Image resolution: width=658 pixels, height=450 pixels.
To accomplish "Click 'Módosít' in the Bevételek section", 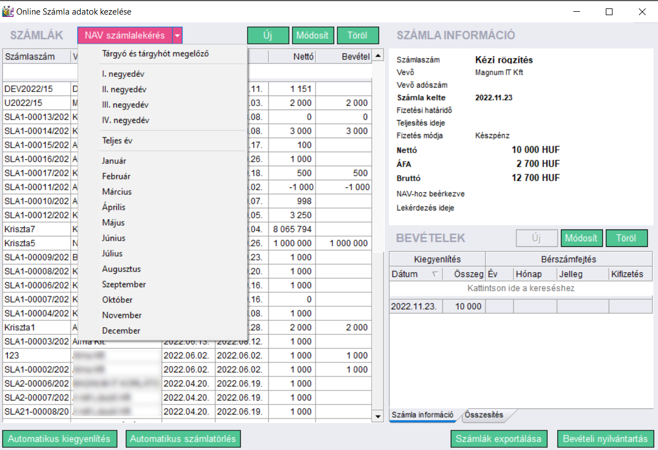I will [582, 238].
